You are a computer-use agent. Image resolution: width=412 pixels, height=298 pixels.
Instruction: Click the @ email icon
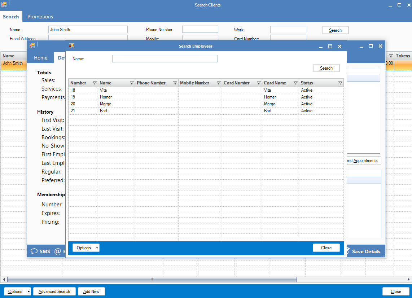pos(57,251)
